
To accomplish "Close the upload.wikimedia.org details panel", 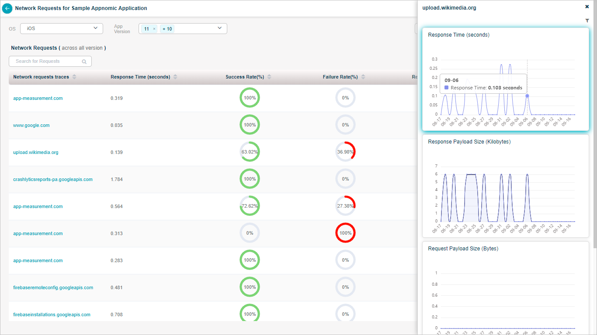I will point(587,7).
